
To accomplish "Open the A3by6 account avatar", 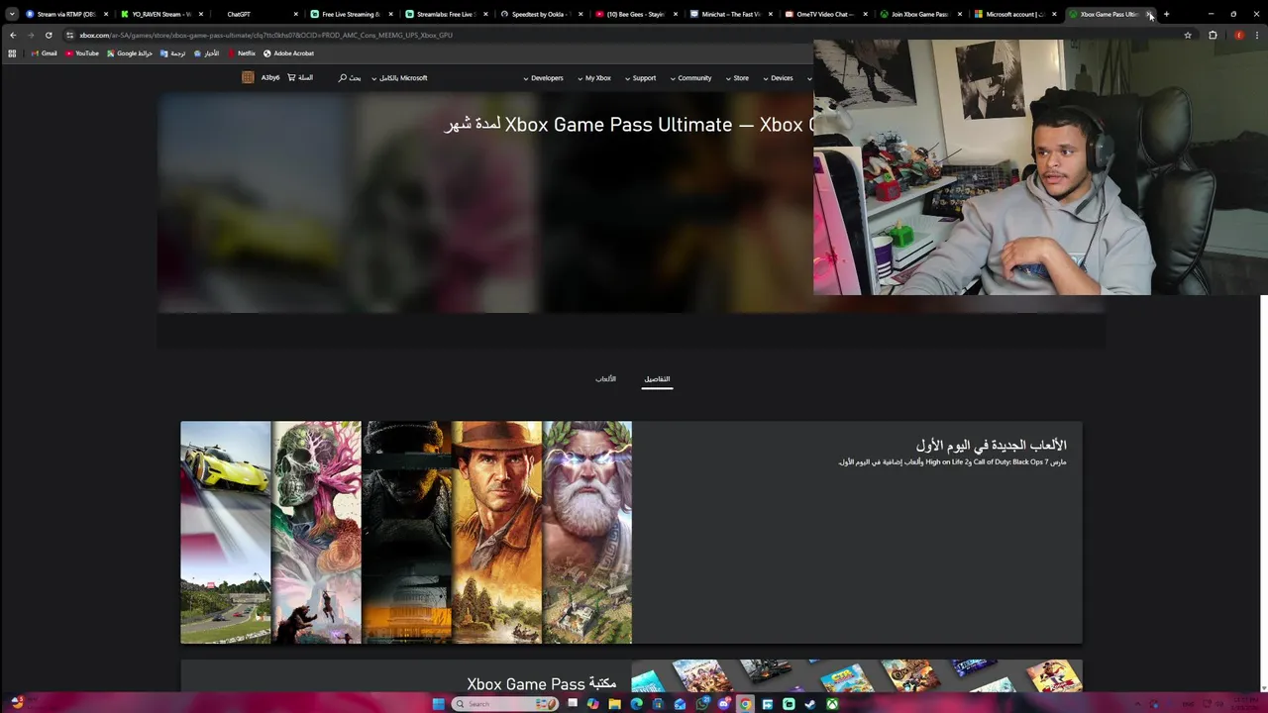I will click(x=248, y=77).
